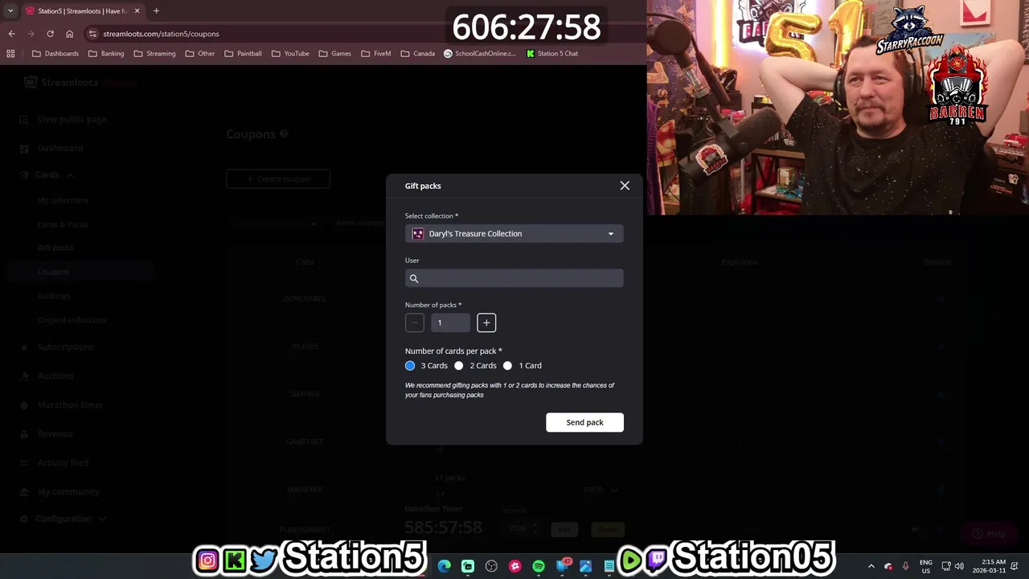Open the ENG US language switcher
Screen dimensions: 1029x579
click(926, 566)
